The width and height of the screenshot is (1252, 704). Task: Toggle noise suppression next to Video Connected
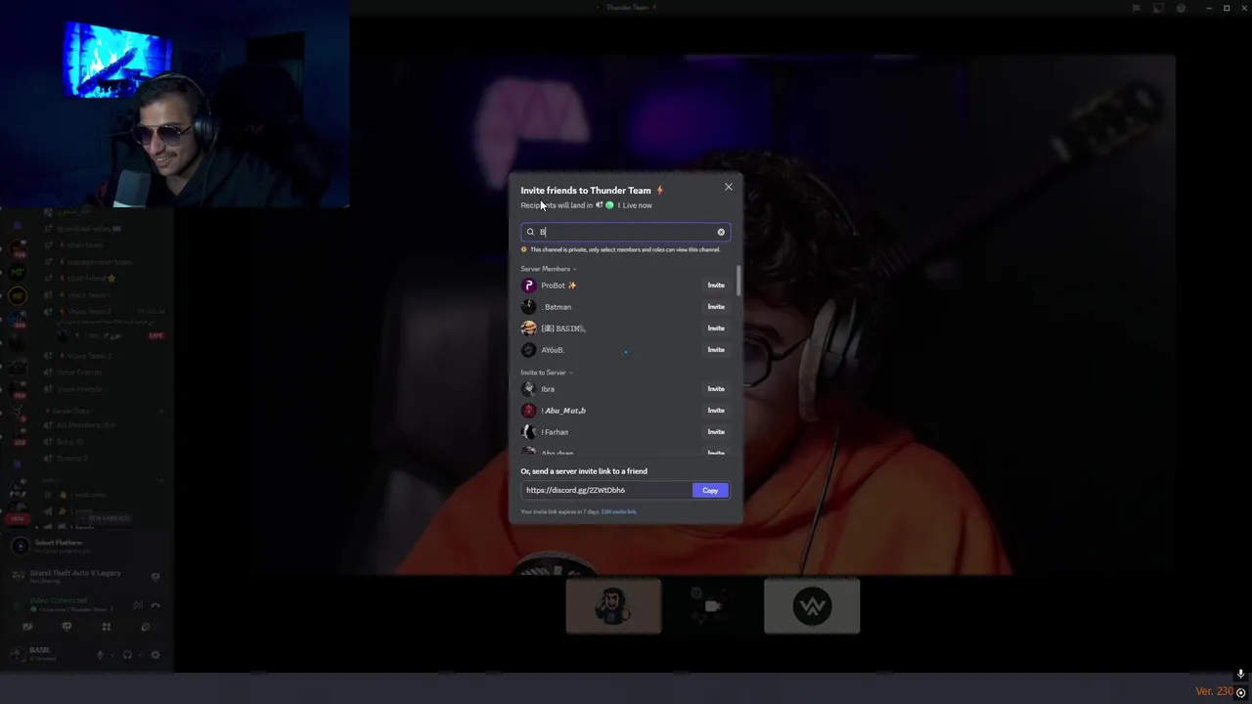138,605
